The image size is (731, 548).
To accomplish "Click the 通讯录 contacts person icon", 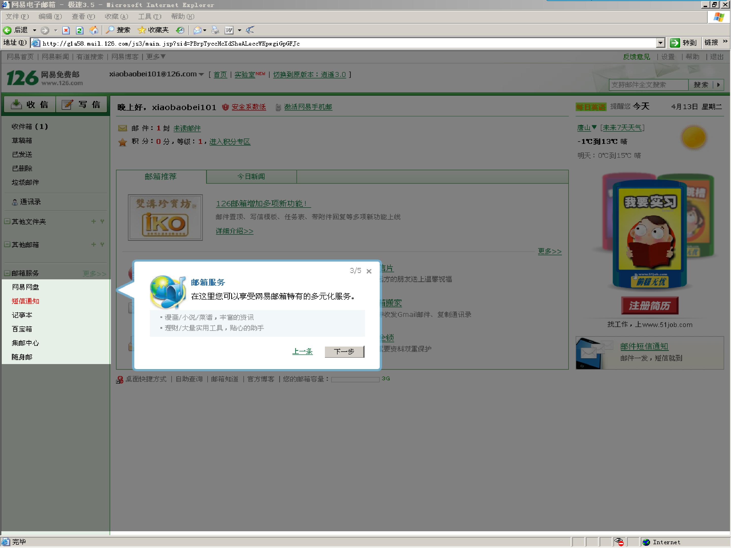I will 15,202.
